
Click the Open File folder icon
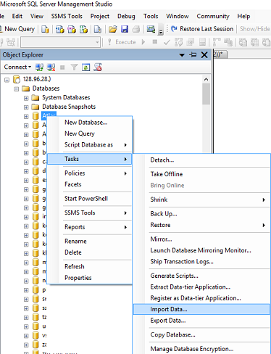112,29
